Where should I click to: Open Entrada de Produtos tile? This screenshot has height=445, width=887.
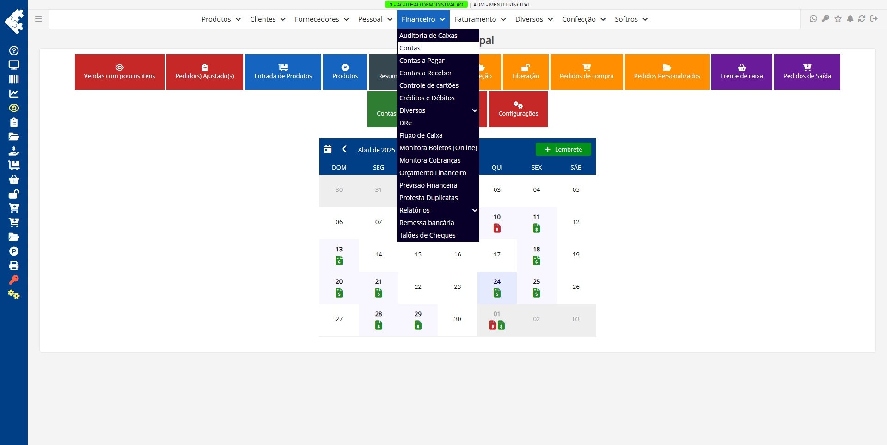click(283, 72)
